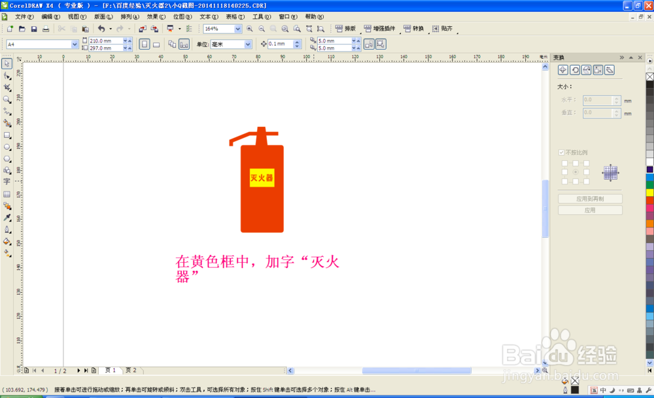The image size is (654, 398).
Task: Select the Ellipse tool
Action: (8, 147)
